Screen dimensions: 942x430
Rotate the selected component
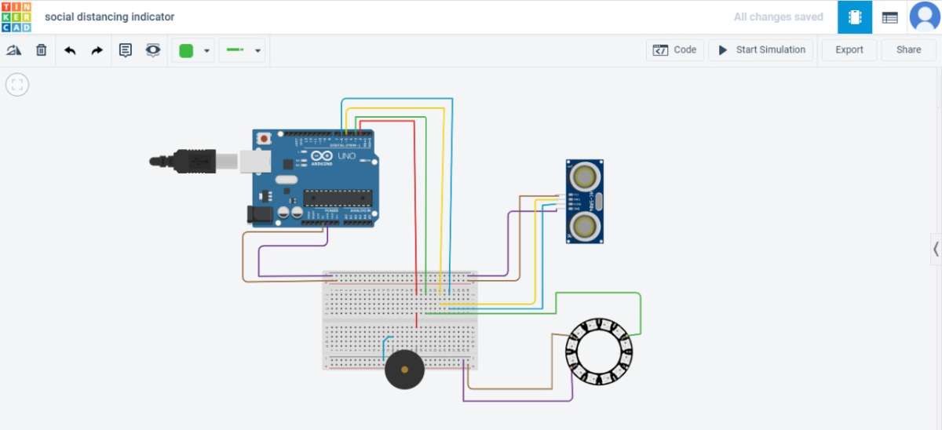click(13, 50)
